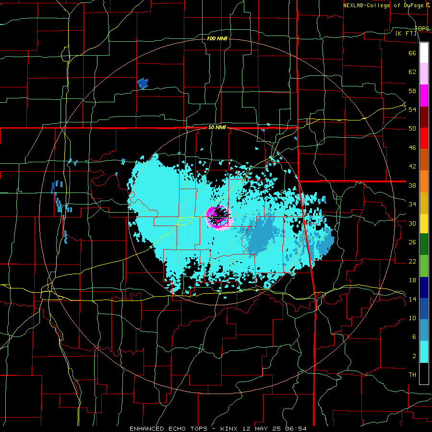Image resolution: width=432 pixels, height=432 pixels.
Task: Click the cyan legend swatch between 6 and 2
Action: (x=424, y=352)
